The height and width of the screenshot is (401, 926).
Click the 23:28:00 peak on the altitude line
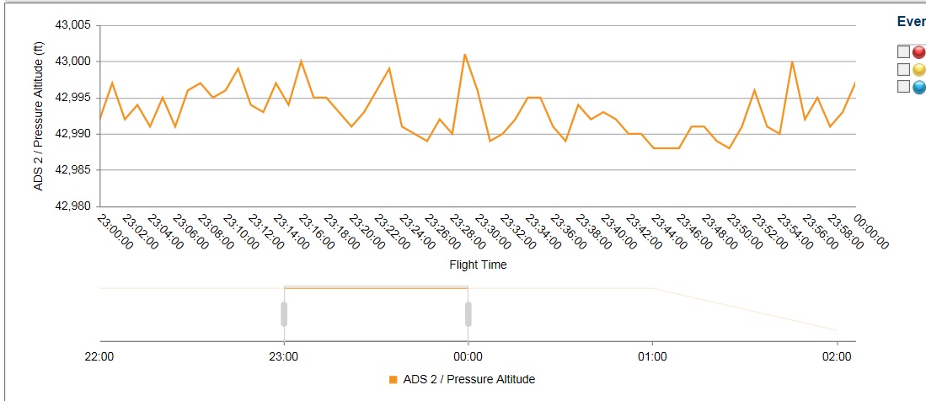click(x=465, y=55)
